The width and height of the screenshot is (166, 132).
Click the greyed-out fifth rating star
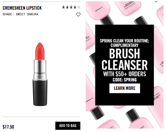click(x=79, y=7)
